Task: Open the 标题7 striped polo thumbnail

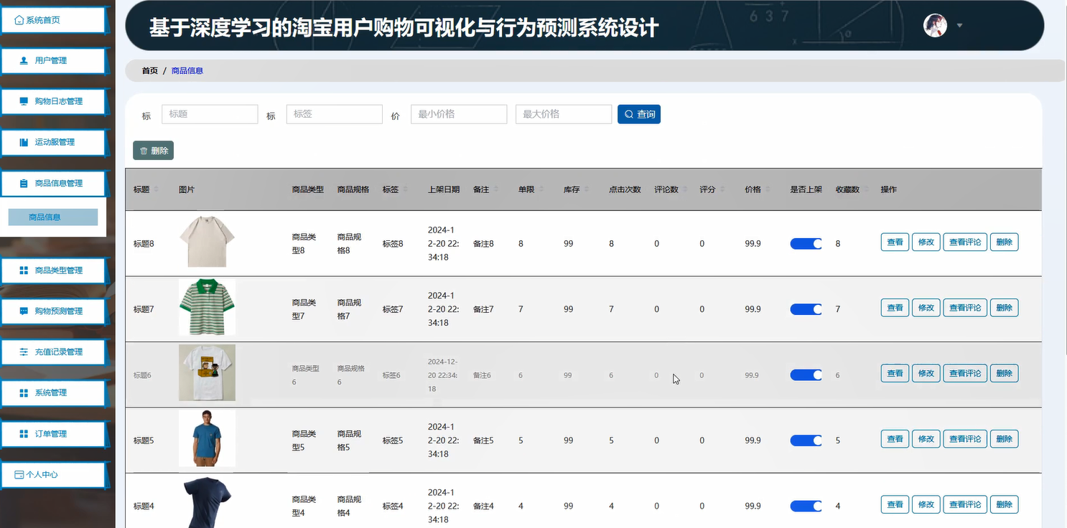Action: 207,307
